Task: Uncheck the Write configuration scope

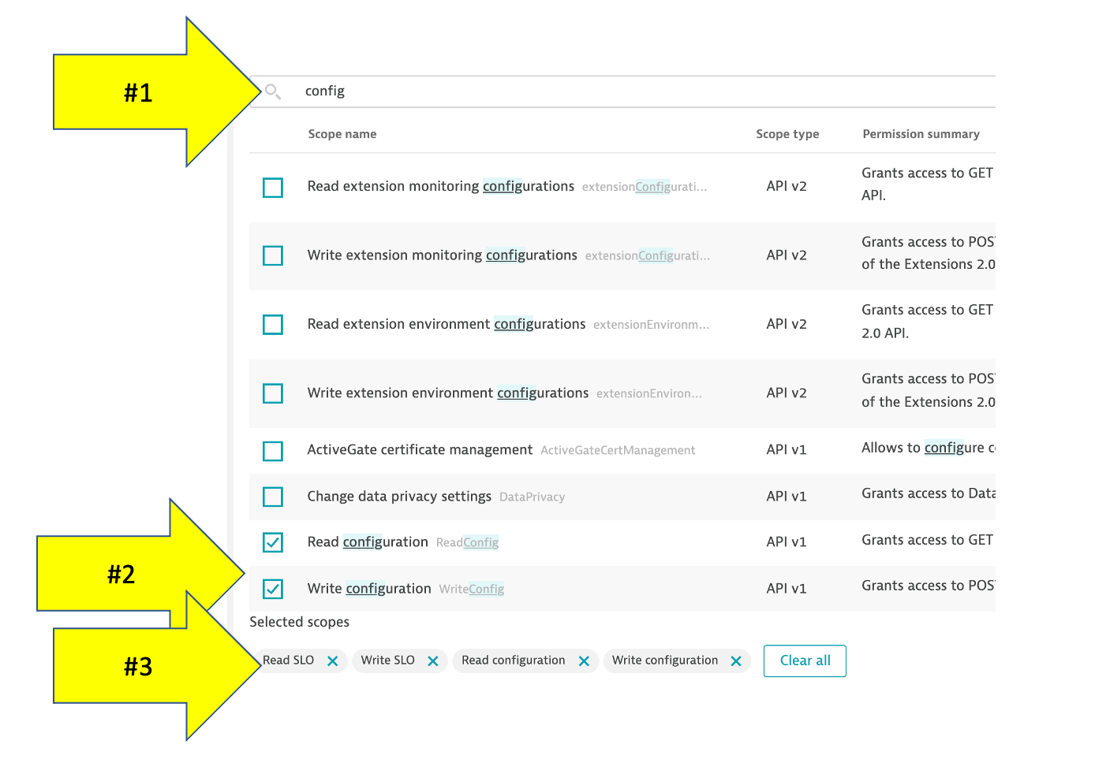Action: coord(273,589)
